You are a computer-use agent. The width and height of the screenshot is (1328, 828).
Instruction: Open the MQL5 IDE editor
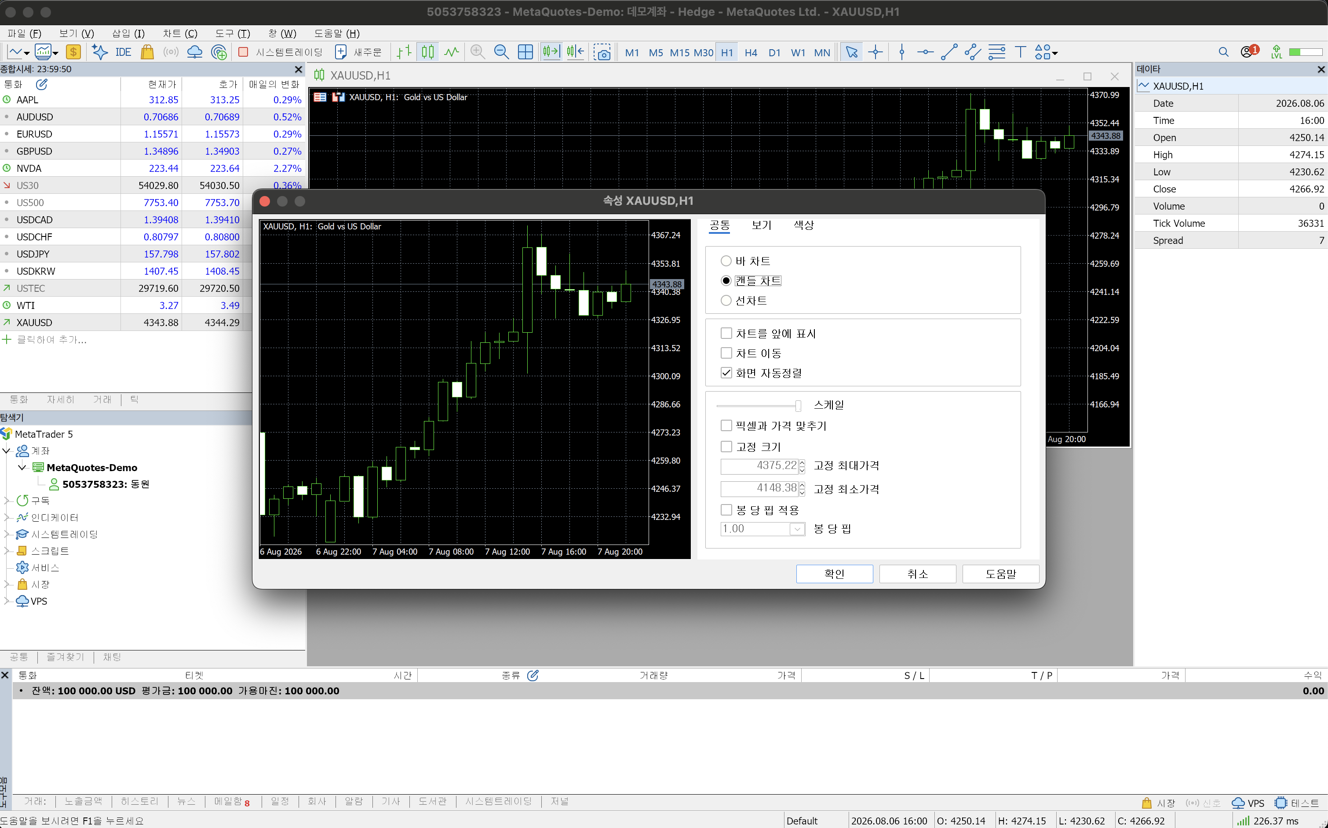123,52
